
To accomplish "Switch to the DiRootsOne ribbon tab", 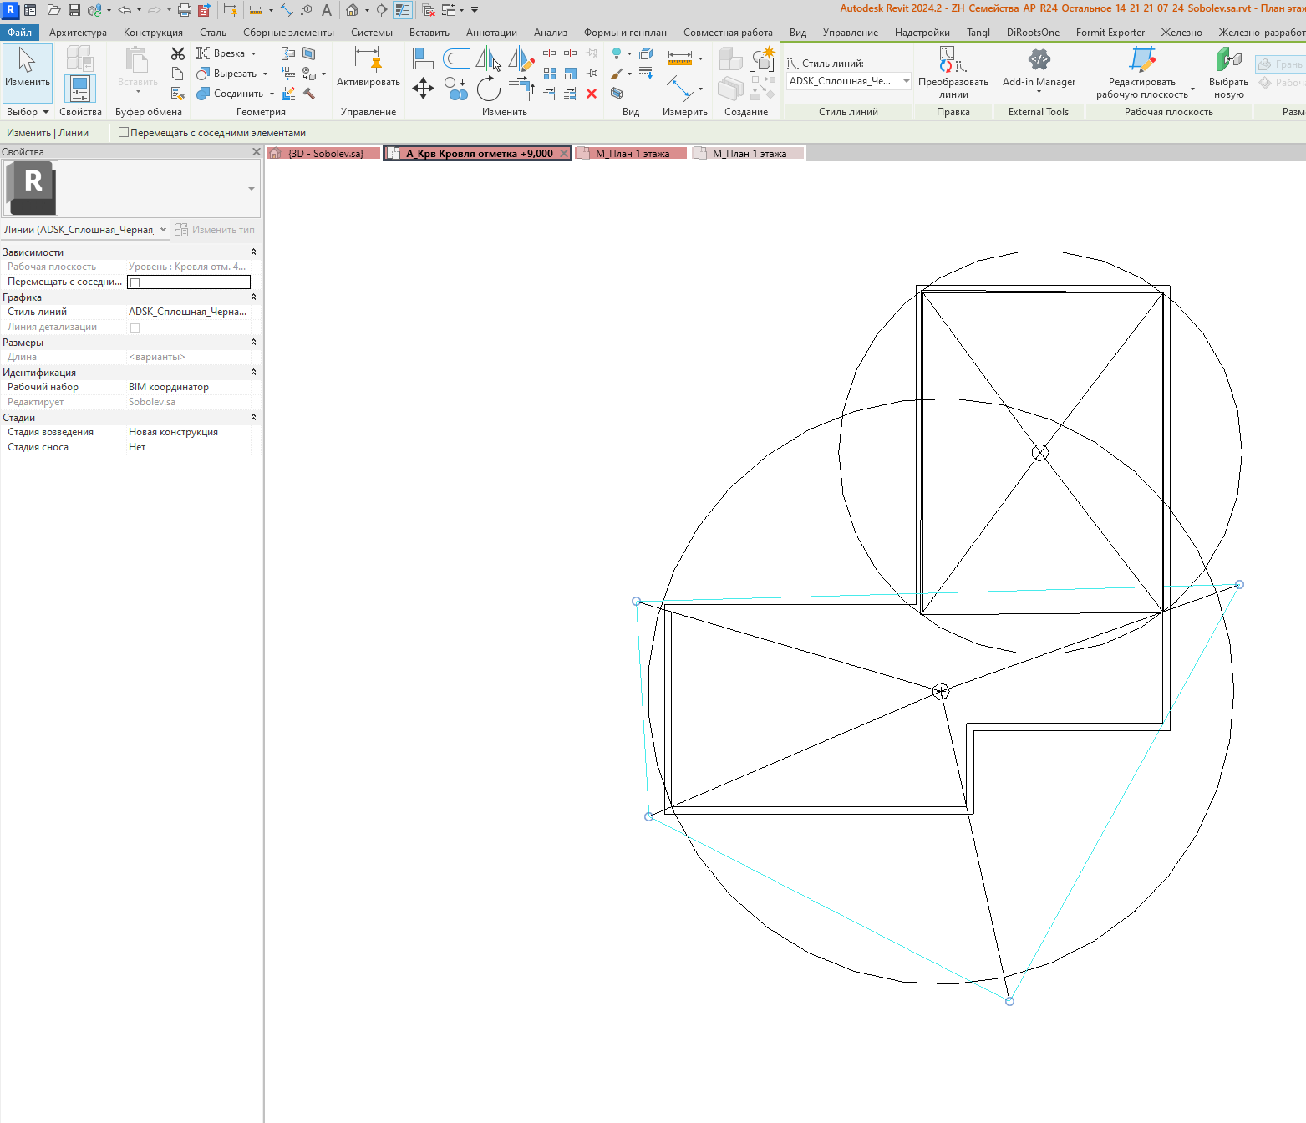I will [x=1033, y=33].
